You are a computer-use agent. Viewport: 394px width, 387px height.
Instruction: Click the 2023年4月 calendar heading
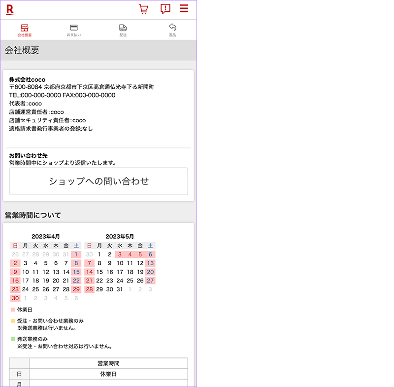click(x=46, y=237)
